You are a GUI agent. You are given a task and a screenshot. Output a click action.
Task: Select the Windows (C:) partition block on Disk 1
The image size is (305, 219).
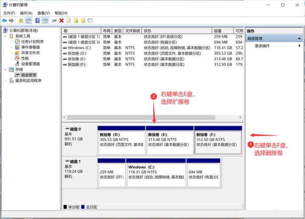click(x=156, y=173)
